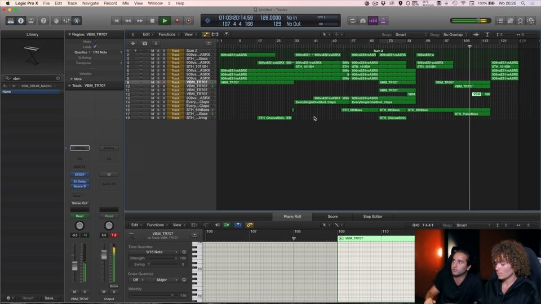Open the Media browser button
541x304 pixels.
(x=531, y=21)
